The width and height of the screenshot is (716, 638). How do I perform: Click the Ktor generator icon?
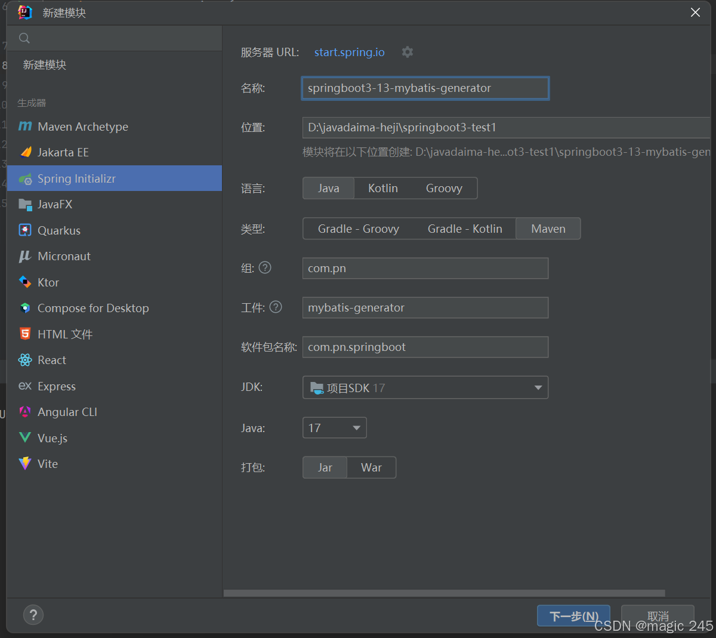click(25, 282)
